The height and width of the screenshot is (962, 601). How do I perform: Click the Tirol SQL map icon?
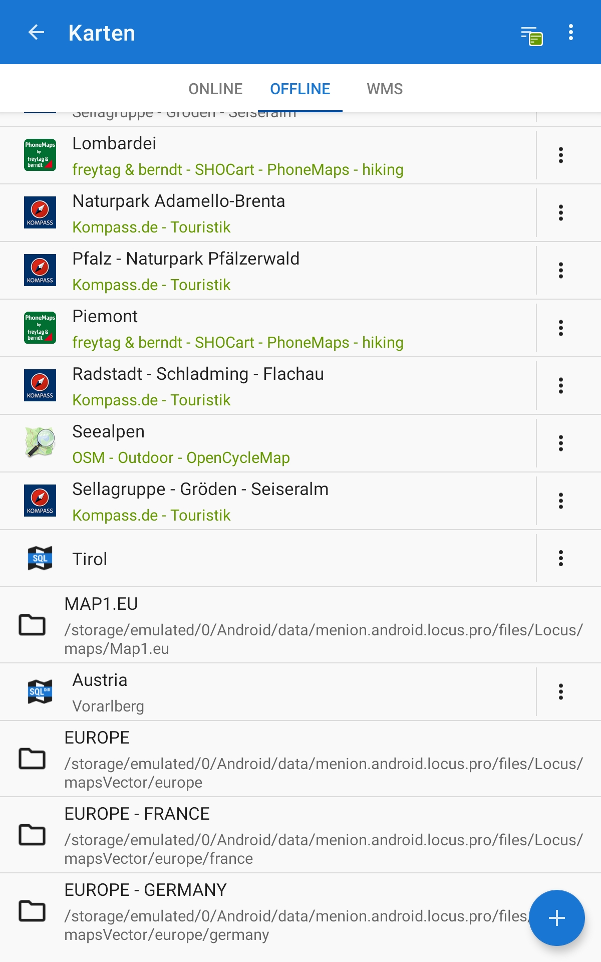click(40, 558)
